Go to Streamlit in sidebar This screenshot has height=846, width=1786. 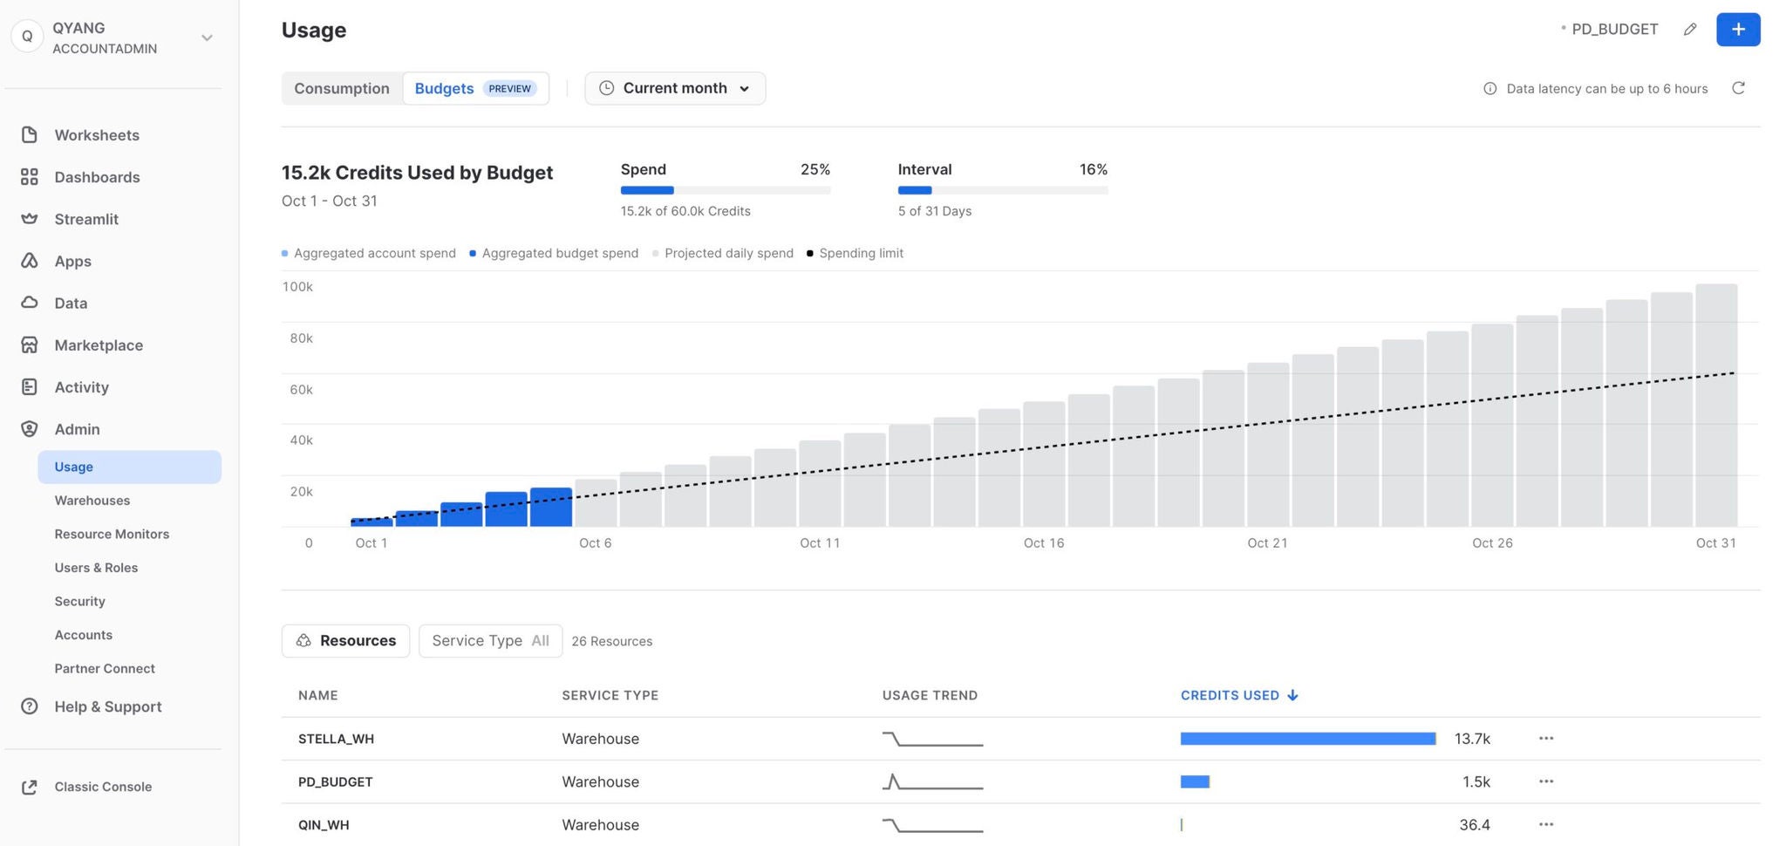[85, 219]
